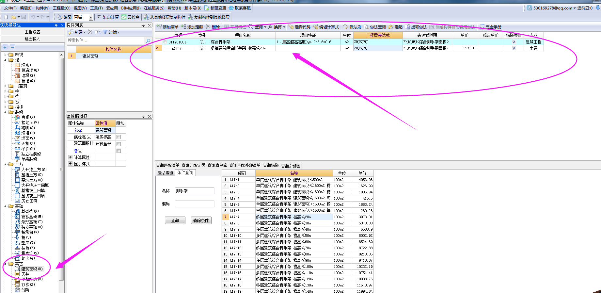Screen dimensions: 601x293
Task: Close the 构件列表 panel
Action: pyautogui.click(x=150, y=25)
